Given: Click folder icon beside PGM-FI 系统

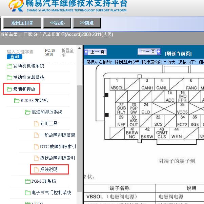Looking at the screenshot, I should (x=27, y=181).
